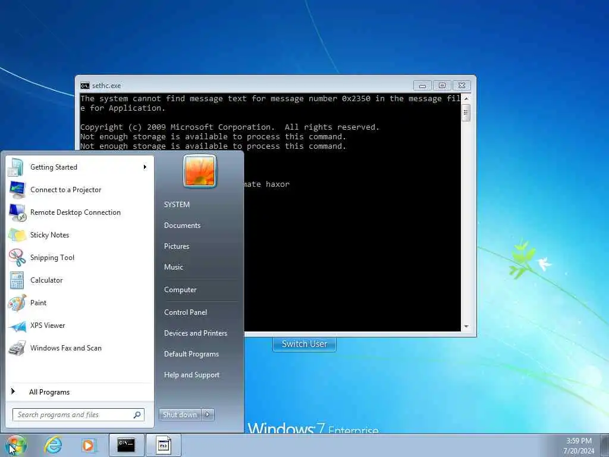
Task: Click the Remote Desktop Connection label
Action: pyautogui.click(x=76, y=212)
